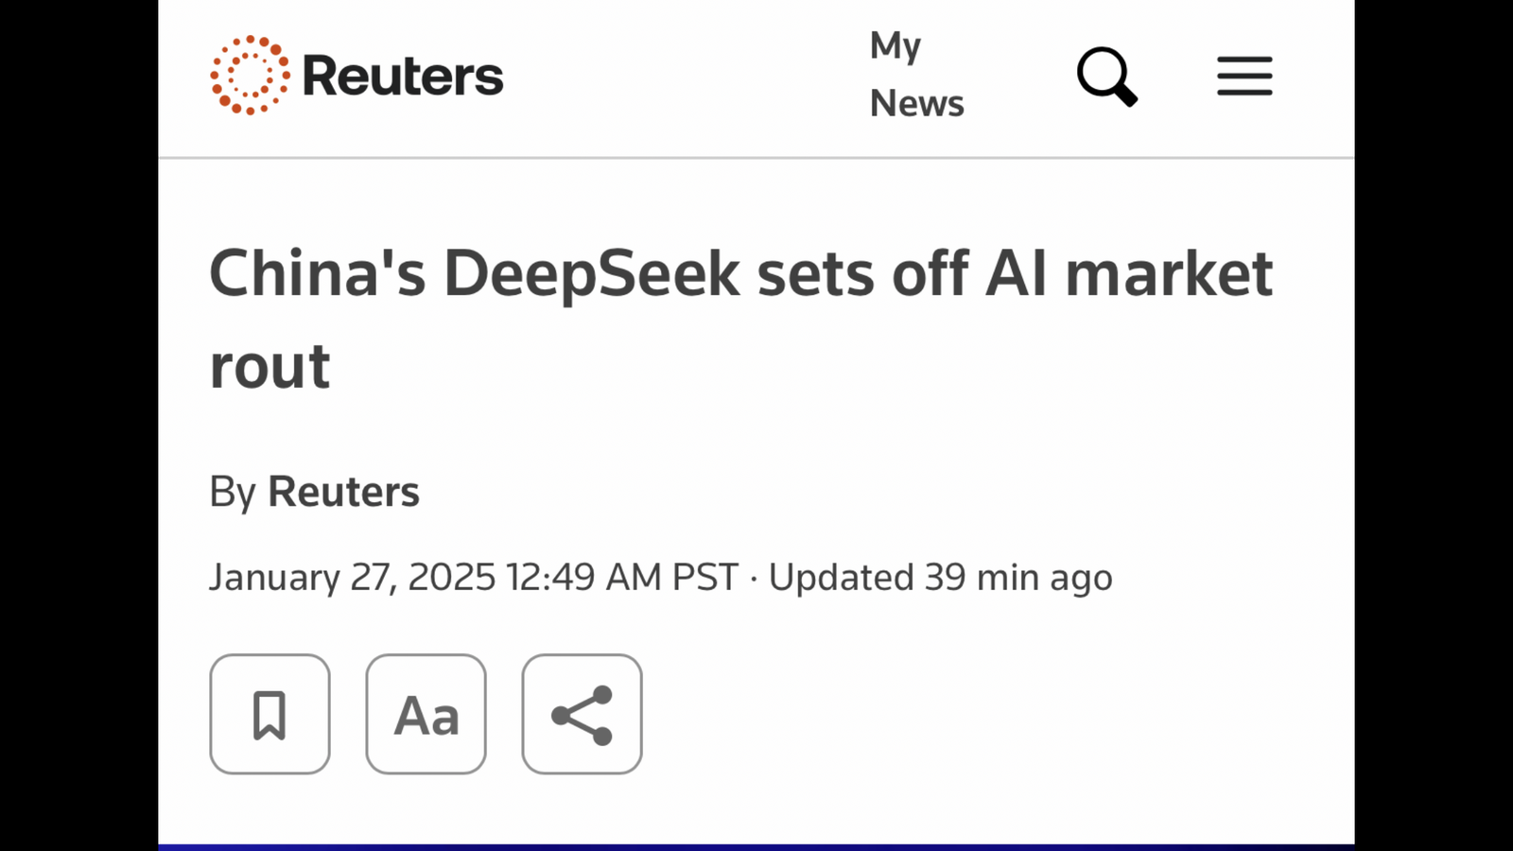Click the header divider line under the logo

point(756,157)
